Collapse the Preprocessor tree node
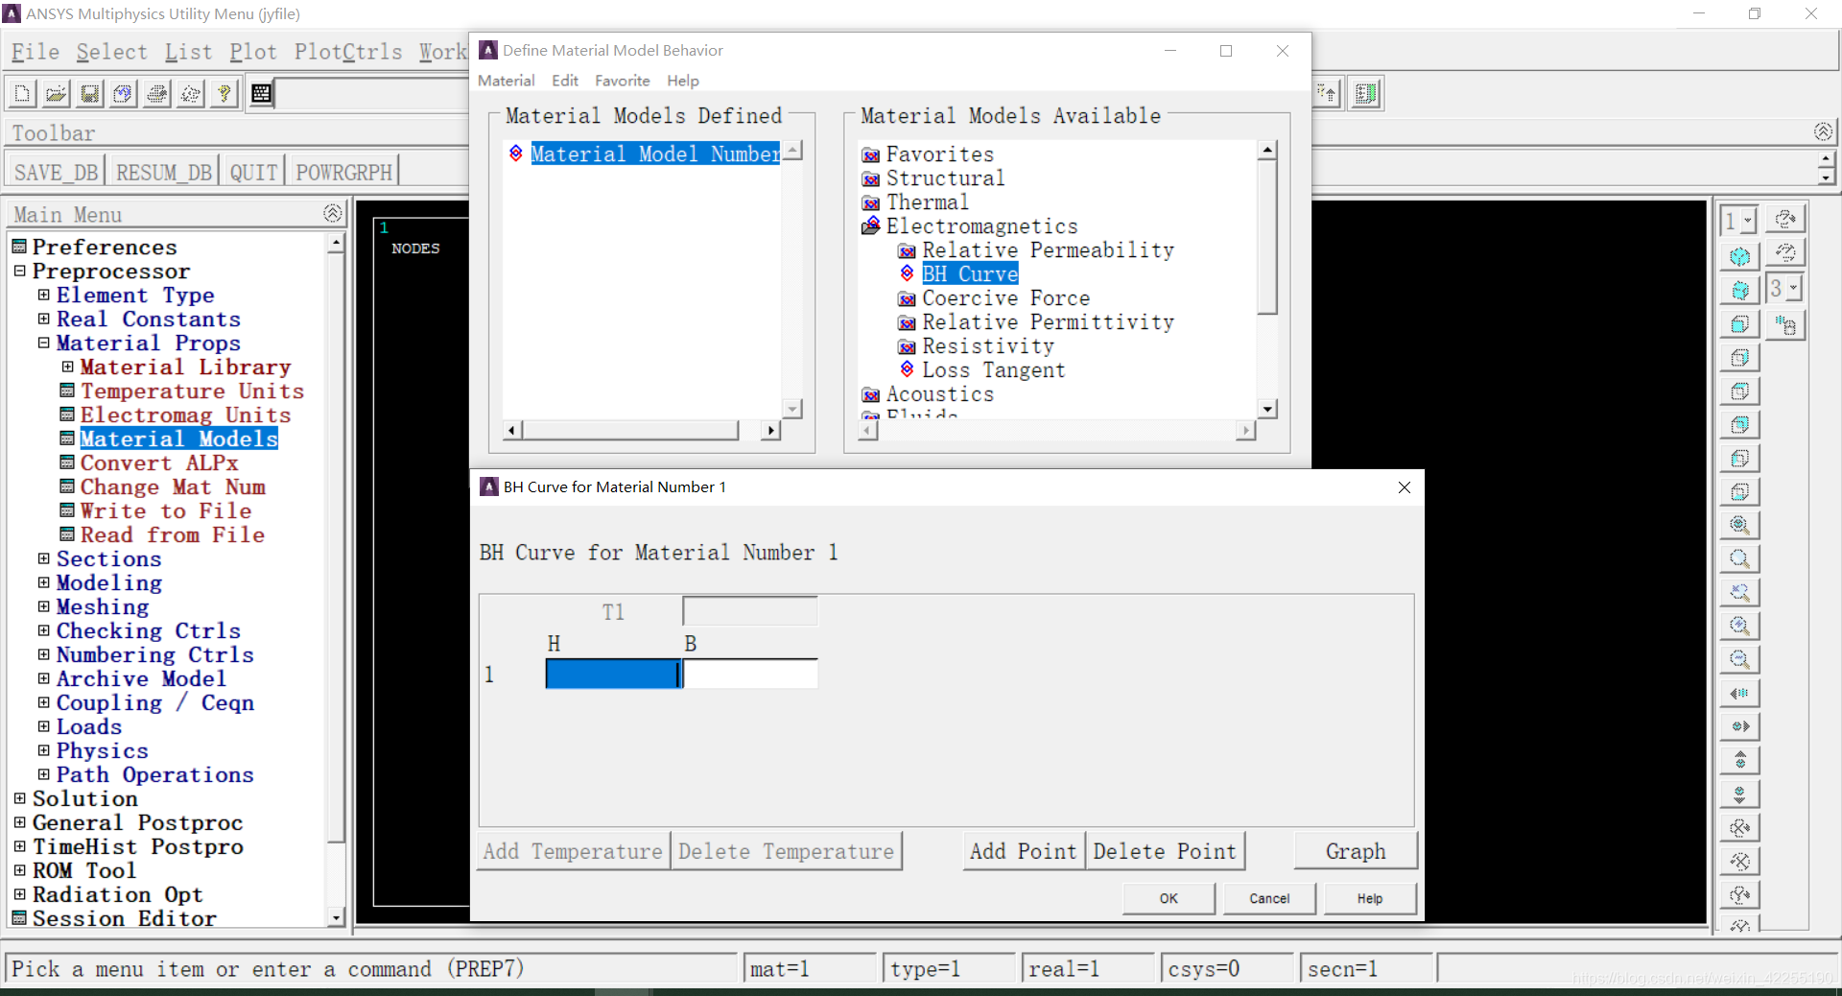The height and width of the screenshot is (996, 1842). [x=19, y=272]
